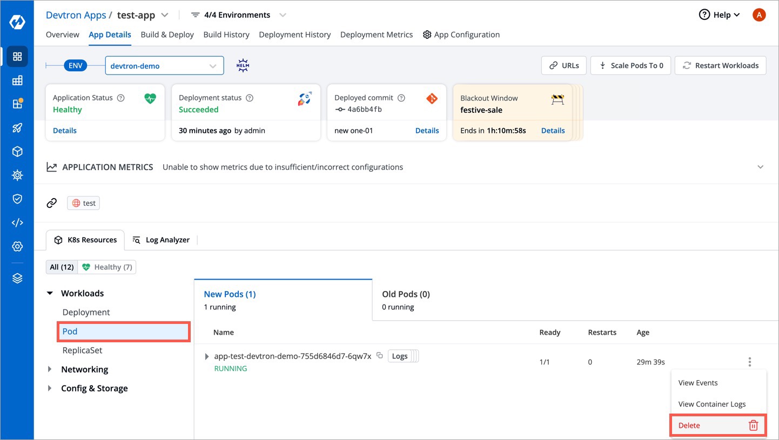Copy the pod name with the copy icon

tap(380, 356)
